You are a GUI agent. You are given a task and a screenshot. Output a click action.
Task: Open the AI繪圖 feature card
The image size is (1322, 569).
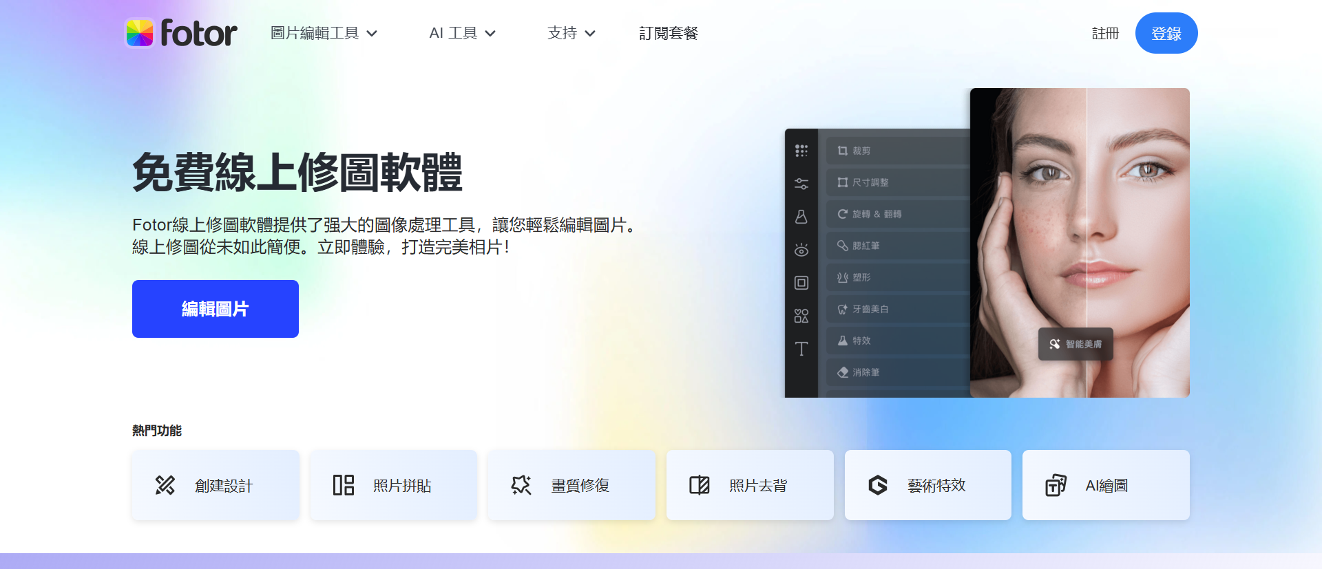click(x=1106, y=485)
